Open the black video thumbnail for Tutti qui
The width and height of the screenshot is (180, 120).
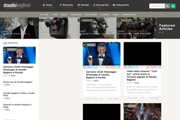[142, 54]
